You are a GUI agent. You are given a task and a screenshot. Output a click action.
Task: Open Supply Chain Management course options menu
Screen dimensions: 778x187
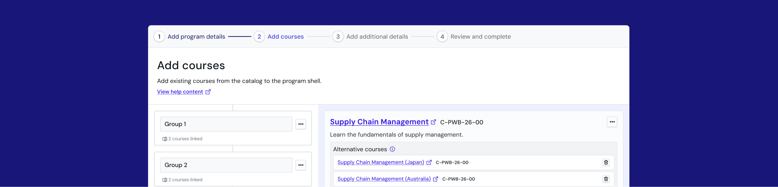click(612, 122)
